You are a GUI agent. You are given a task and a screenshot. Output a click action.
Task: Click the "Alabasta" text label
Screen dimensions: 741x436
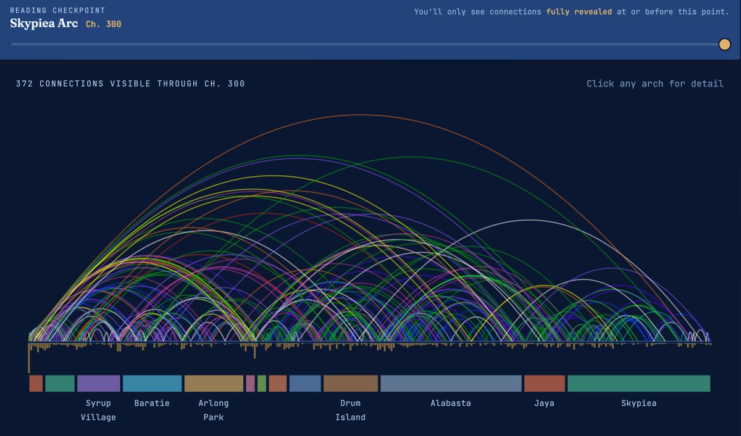(x=451, y=403)
